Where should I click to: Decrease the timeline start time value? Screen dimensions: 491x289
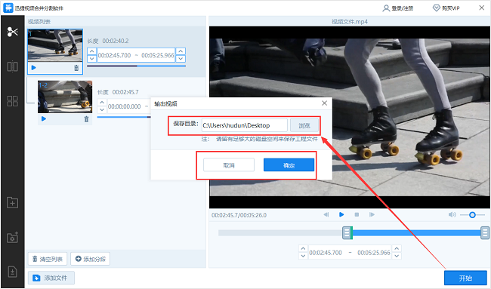pyautogui.click(x=303, y=256)
